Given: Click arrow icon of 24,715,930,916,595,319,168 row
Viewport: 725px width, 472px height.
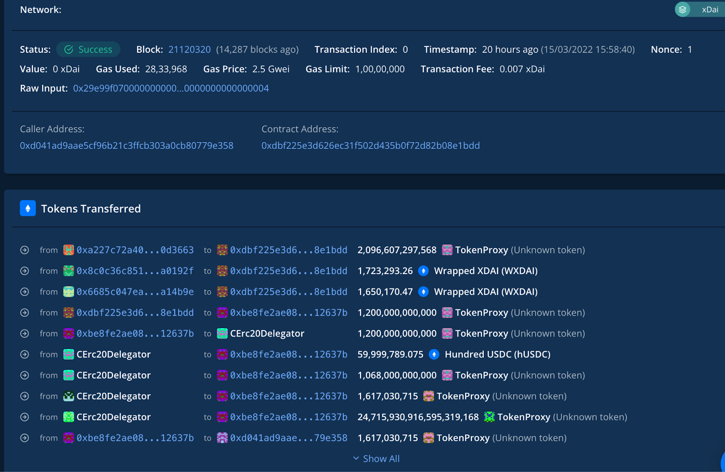Looking at the screenshot, I should (x=25, y=417).
